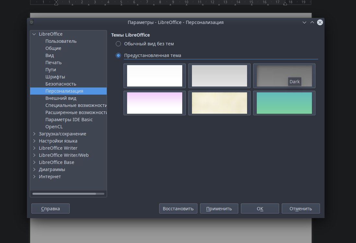This screenshot has width=356, height=243.
Task: Click the Восстановить button
Action: (178, 209)
